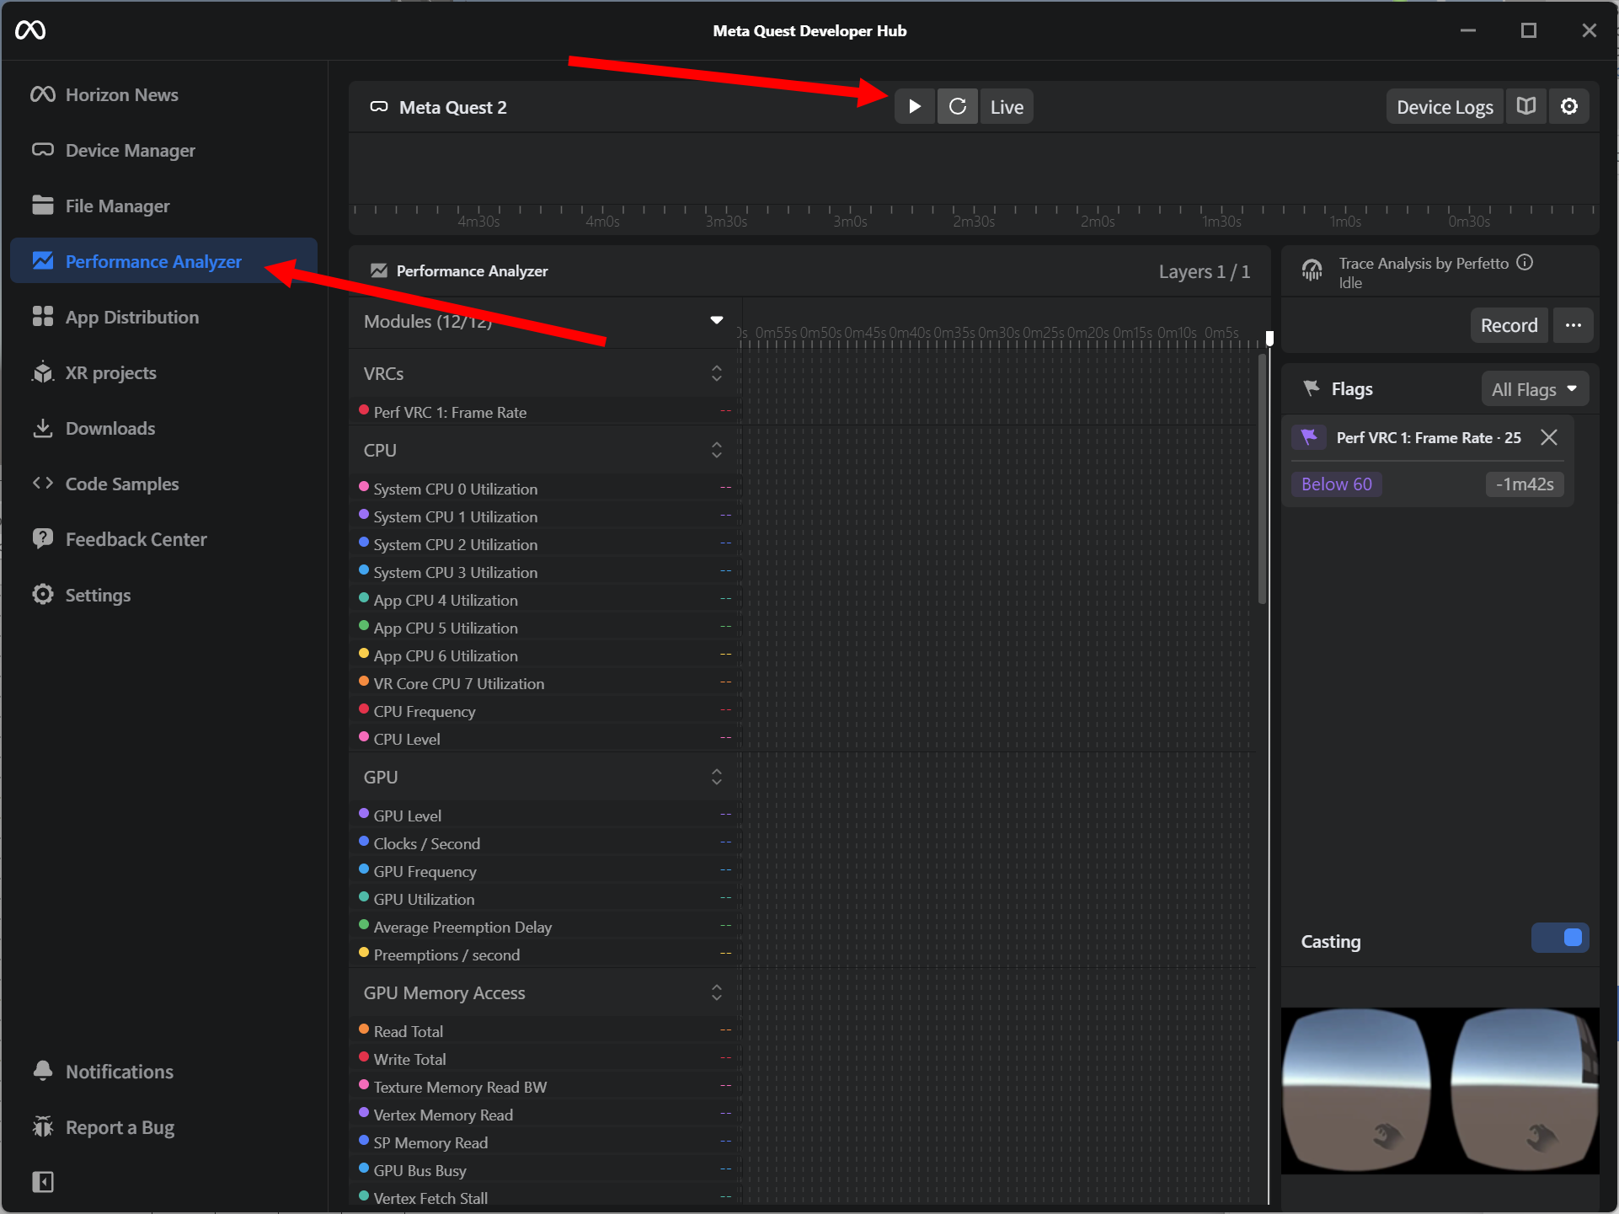Toggle GPU Utilization metric
Viewport: 1619px width, 1214px height.
coord(545,899)
